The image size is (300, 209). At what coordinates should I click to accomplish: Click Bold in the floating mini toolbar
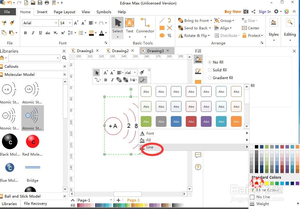106,80
